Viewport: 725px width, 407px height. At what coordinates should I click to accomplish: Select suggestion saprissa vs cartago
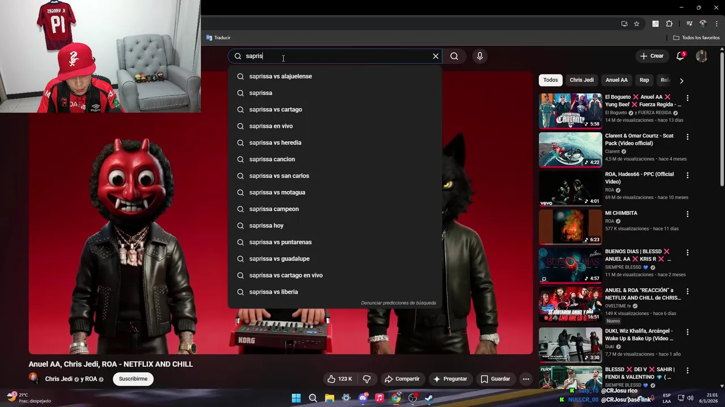pos(335,110)
